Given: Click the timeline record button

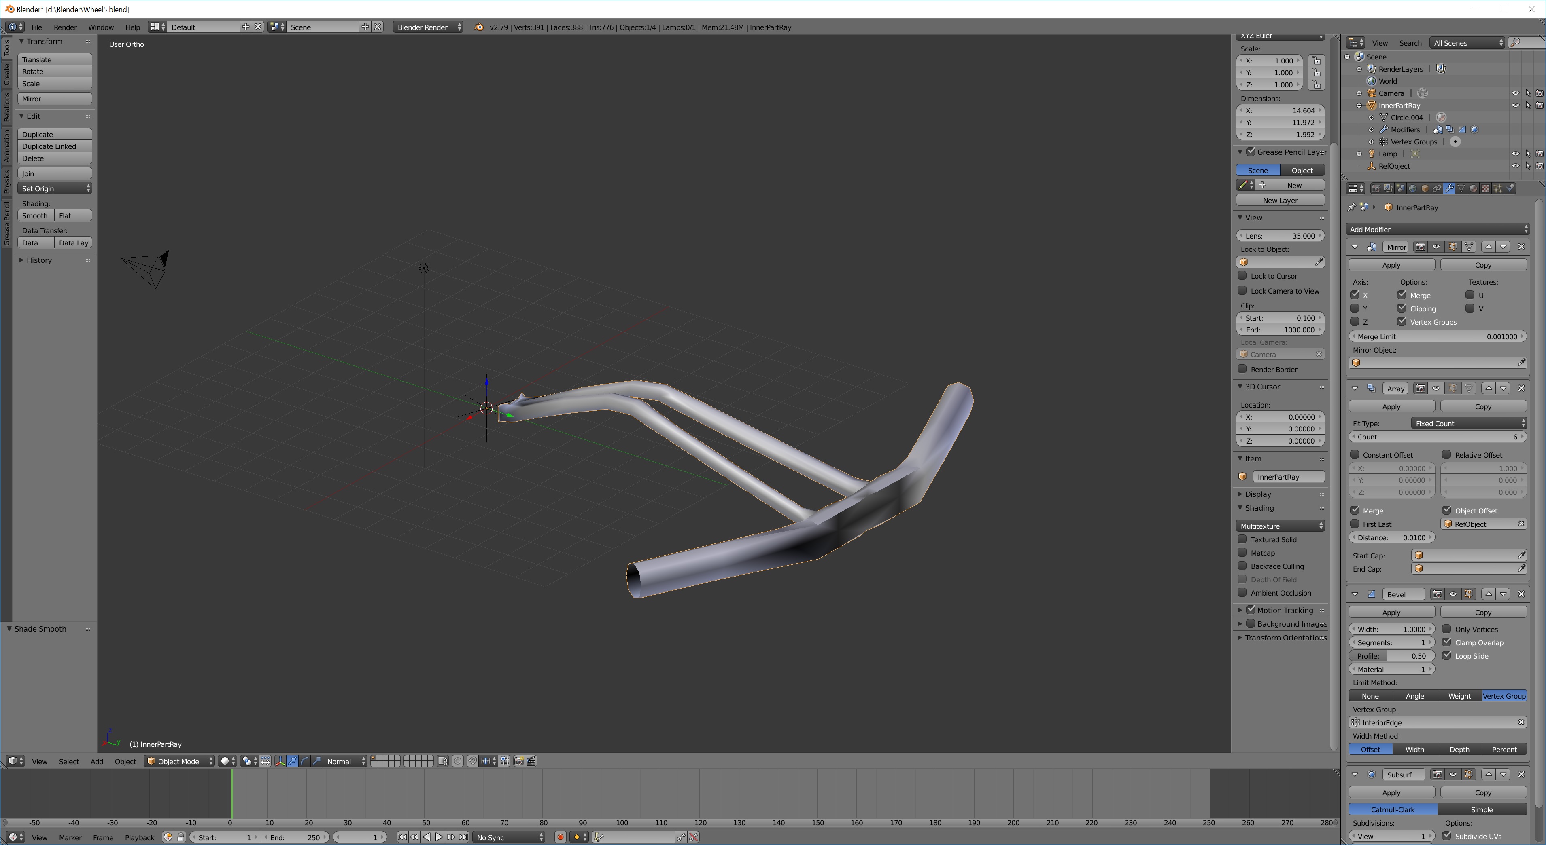Looking at the screenshot, I should point(560,837).
